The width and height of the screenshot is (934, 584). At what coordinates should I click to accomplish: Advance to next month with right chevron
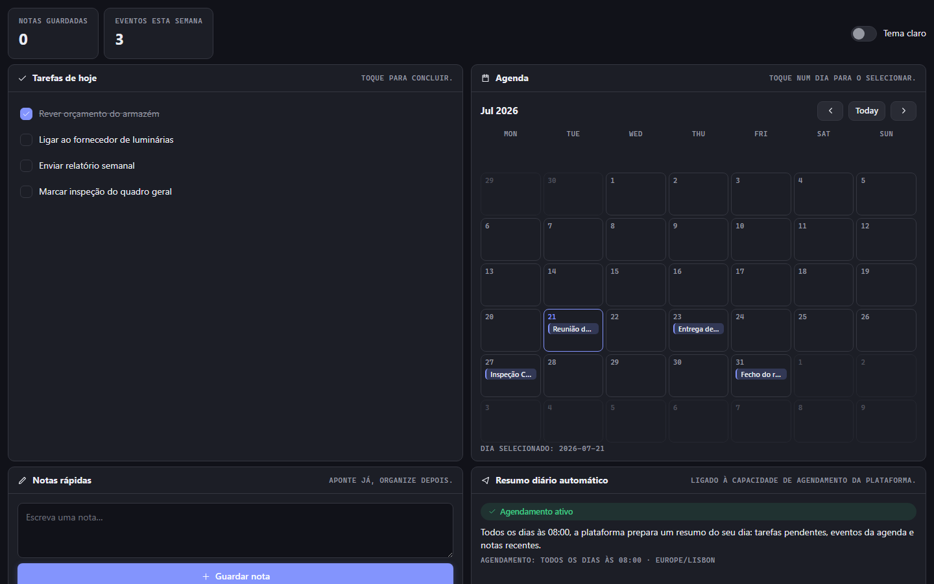pos(903,111)
